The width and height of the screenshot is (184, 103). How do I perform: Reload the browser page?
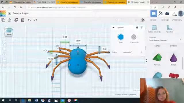(x=15, y=7)
